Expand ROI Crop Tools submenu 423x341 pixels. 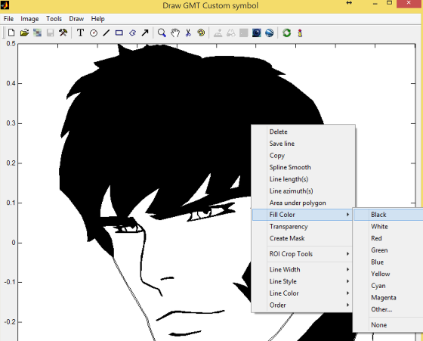pyautogui.click(x=303, y=254)
